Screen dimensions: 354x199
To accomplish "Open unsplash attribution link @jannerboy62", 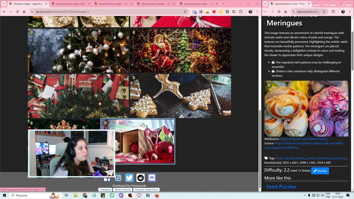I will 303,139.
